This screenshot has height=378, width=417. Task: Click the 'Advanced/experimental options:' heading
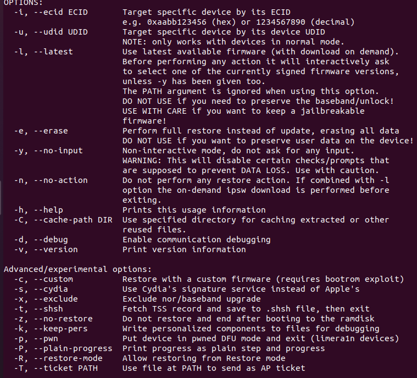[77, 269]
